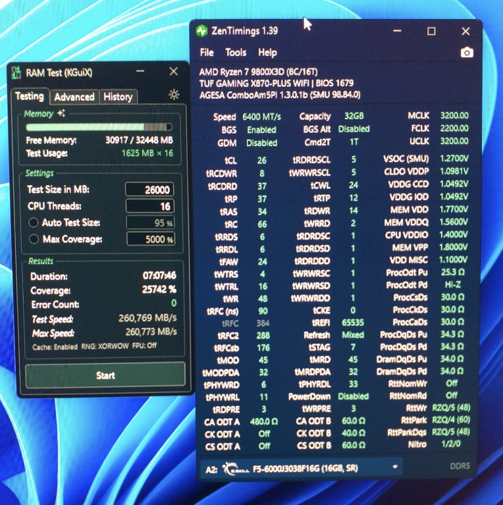Click the Refresh value Mixed
The image size is (503, 505).
(x=353, y=335)
